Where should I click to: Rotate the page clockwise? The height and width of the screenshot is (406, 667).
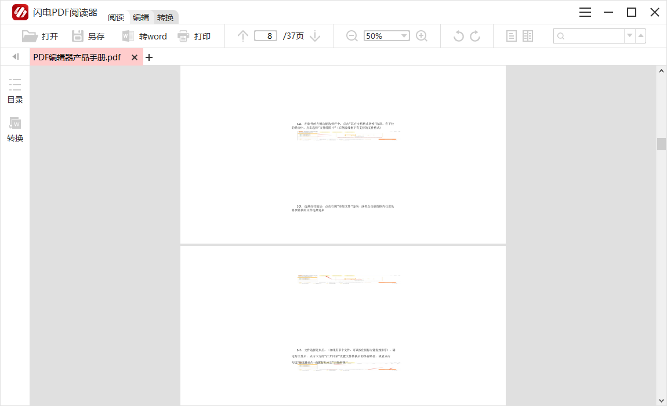tap(475, 36)
